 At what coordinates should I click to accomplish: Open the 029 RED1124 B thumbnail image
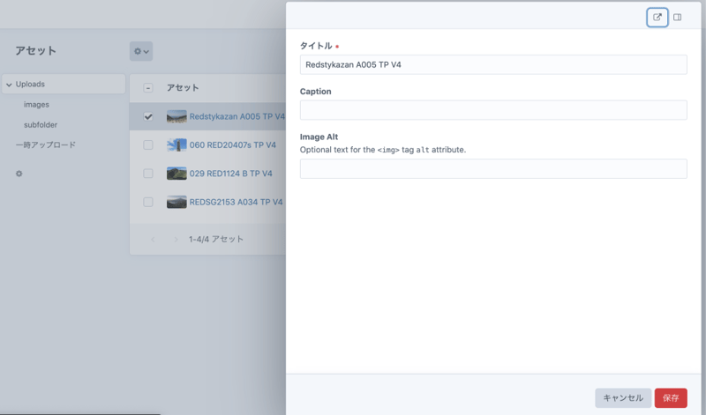(x=176, y=174)
